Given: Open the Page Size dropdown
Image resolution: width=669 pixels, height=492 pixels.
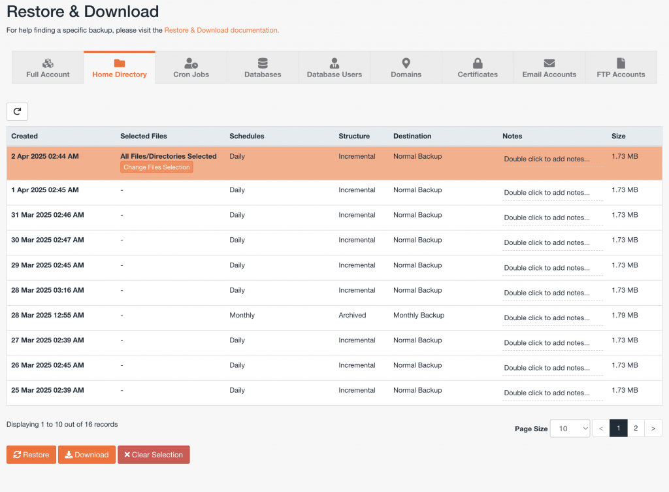Looking at the screenshot, I should coord(570,429).
